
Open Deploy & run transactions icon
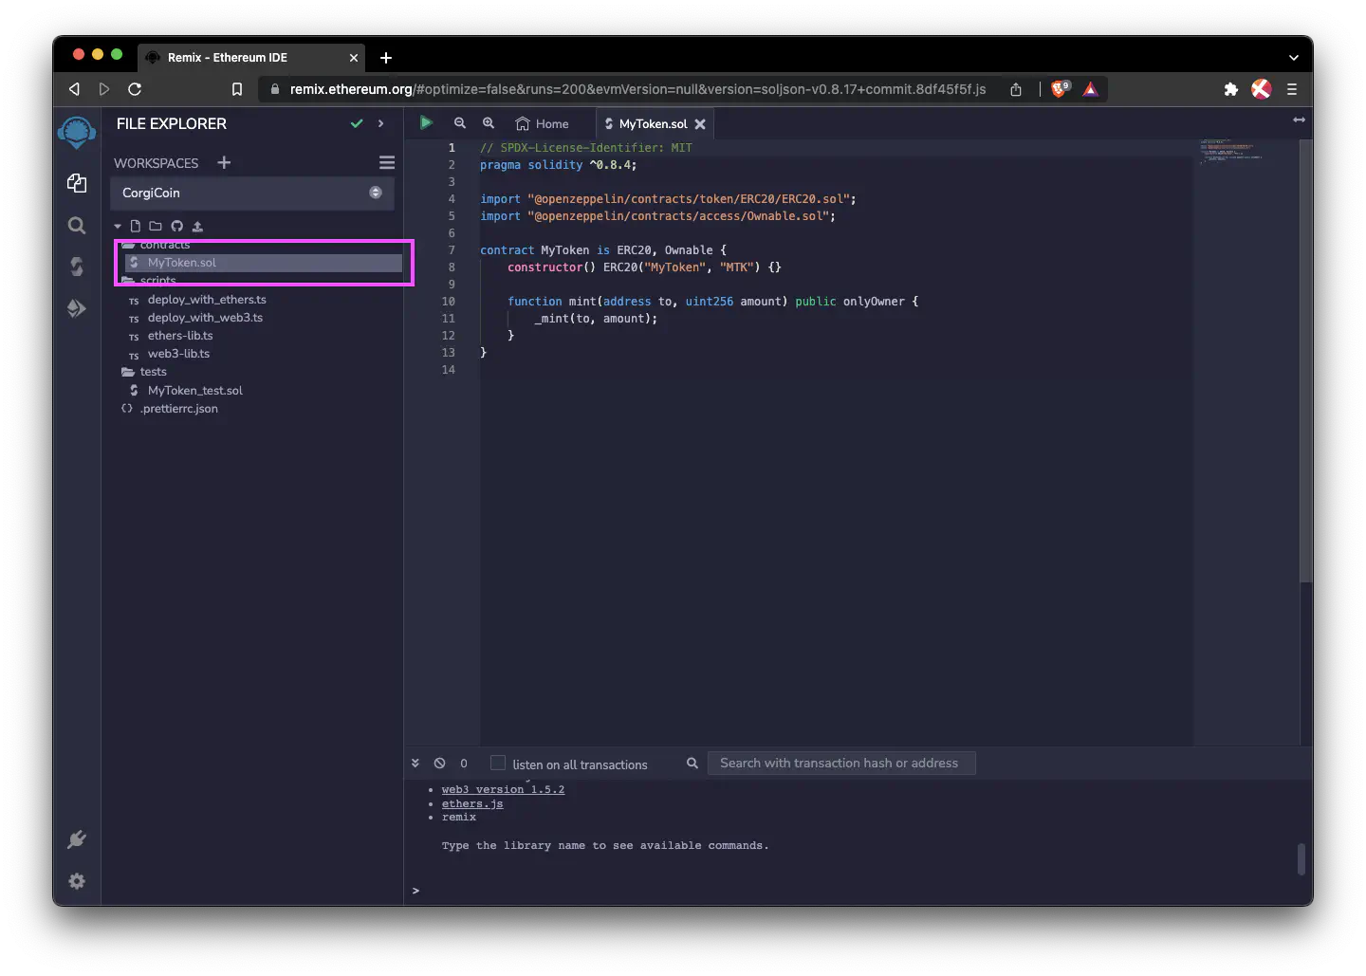click(x=77, y=308)
